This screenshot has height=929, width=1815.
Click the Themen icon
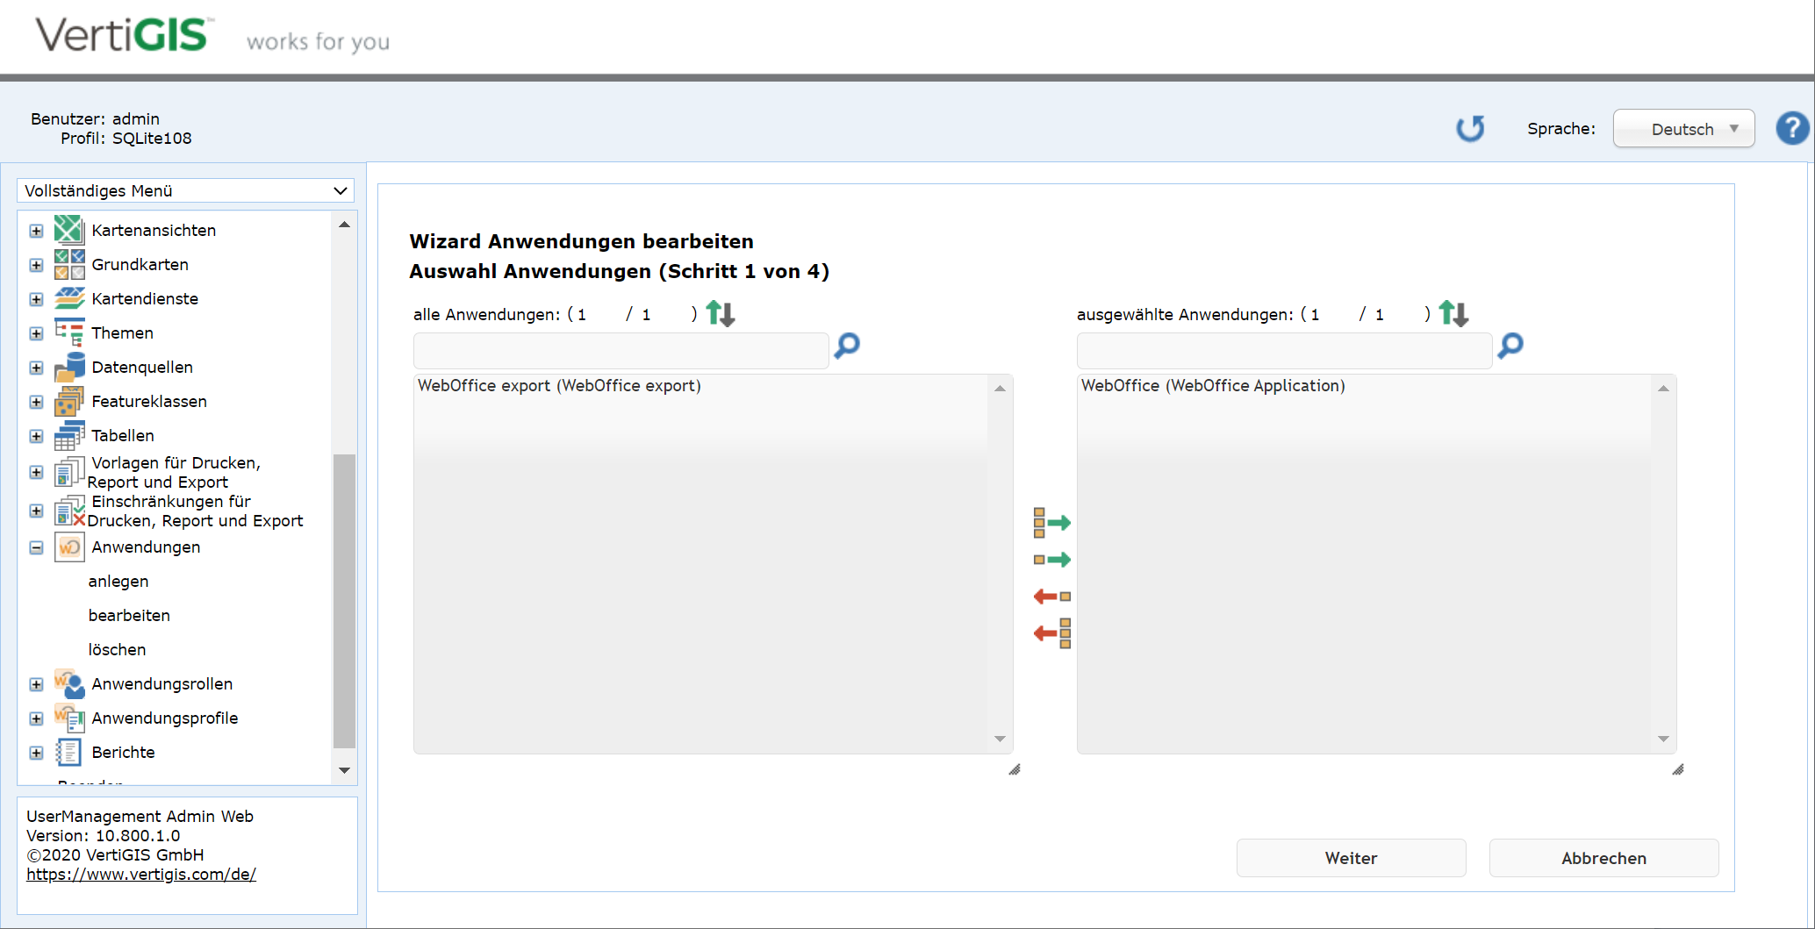pos(68,332)
